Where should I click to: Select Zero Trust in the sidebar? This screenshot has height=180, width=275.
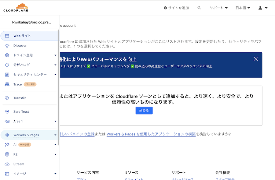tap(21, 111)
